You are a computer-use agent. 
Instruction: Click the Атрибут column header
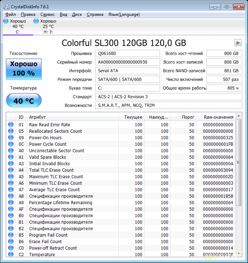coord(72,117)
